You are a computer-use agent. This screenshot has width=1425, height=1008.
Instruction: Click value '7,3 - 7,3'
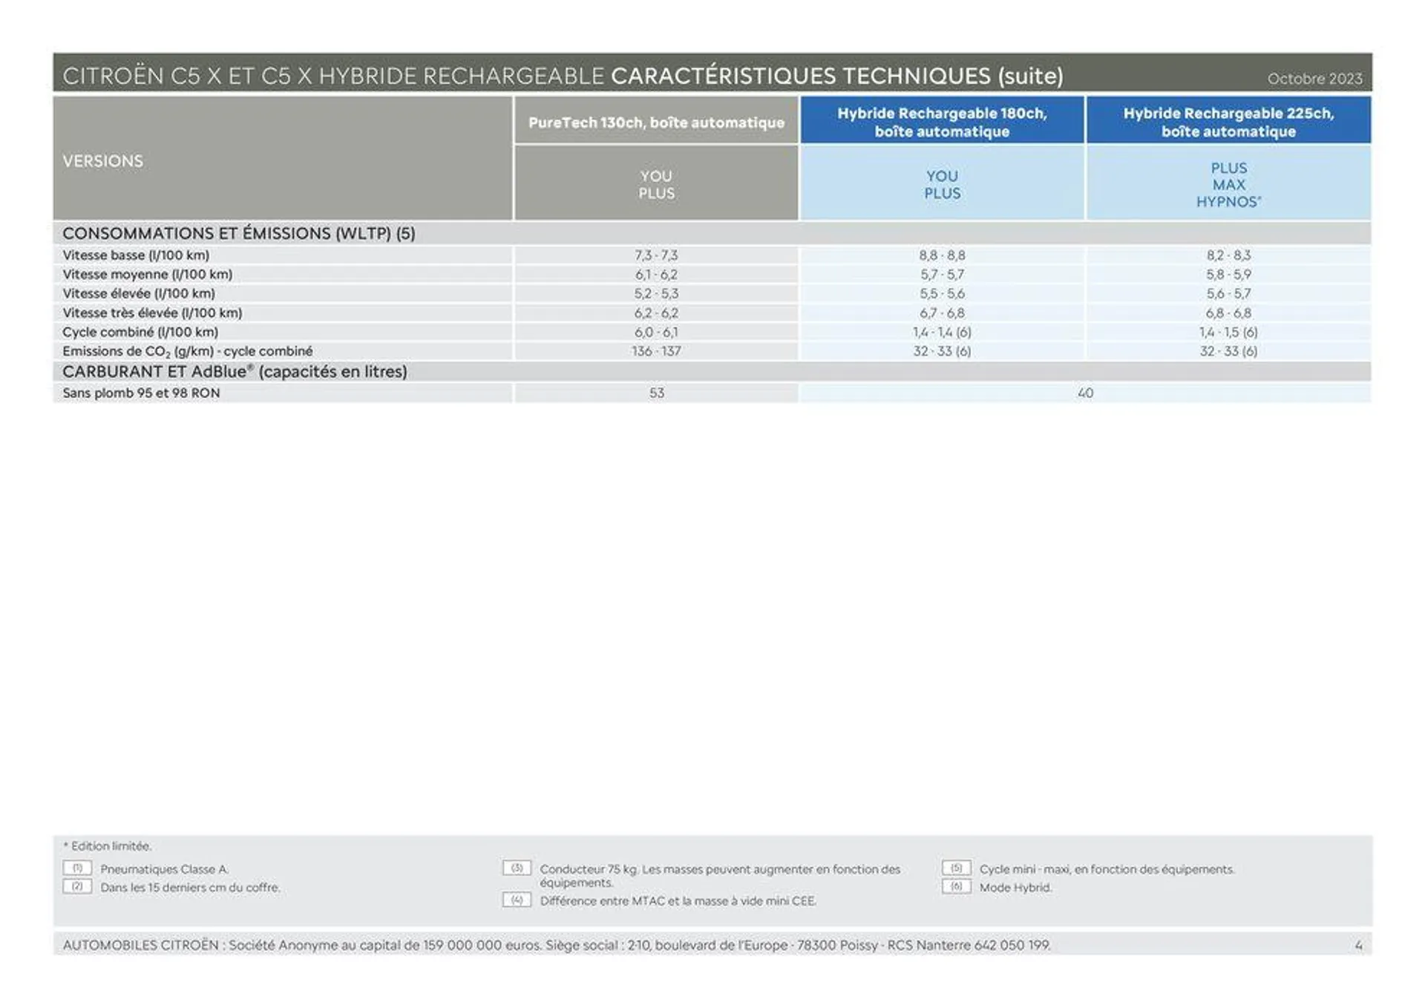click(656, 255)
